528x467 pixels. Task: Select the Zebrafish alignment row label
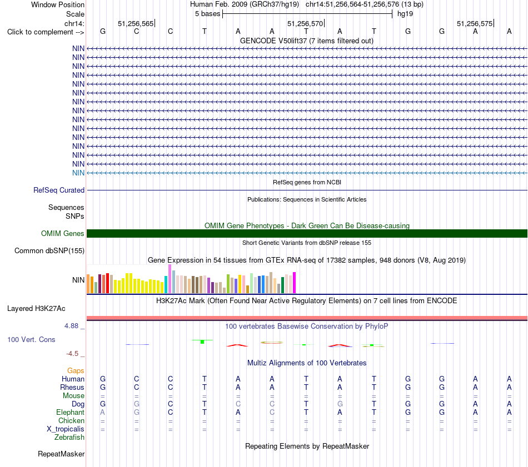click(x=69, y=438)
